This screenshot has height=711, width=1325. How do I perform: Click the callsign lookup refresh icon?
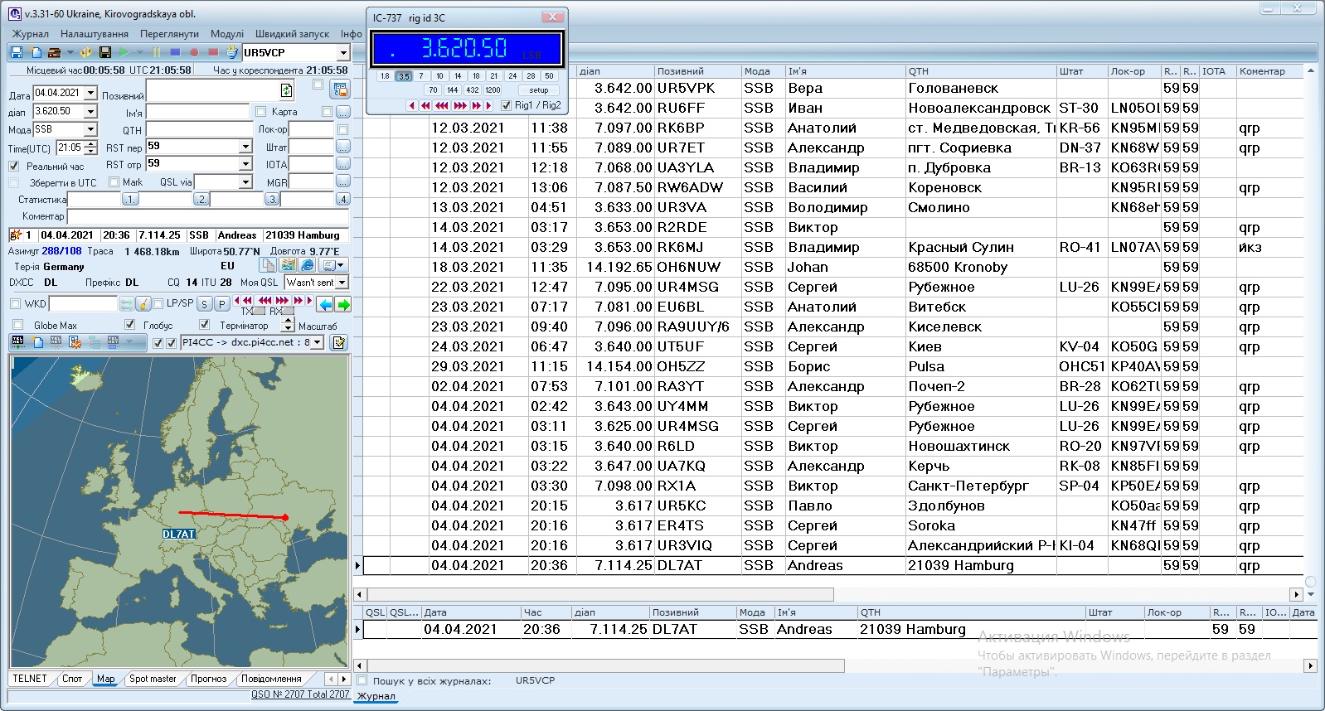(x=287, y=90)
